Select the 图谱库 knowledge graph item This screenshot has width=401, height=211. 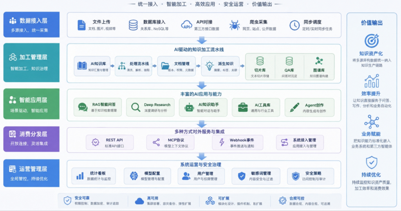[319, 67]
